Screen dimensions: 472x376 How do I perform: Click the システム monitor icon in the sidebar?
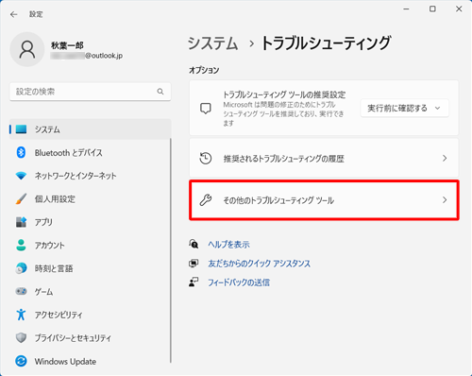click(21, 129)
